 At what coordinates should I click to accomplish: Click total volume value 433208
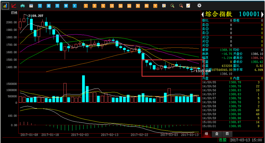tap(227, 66)
